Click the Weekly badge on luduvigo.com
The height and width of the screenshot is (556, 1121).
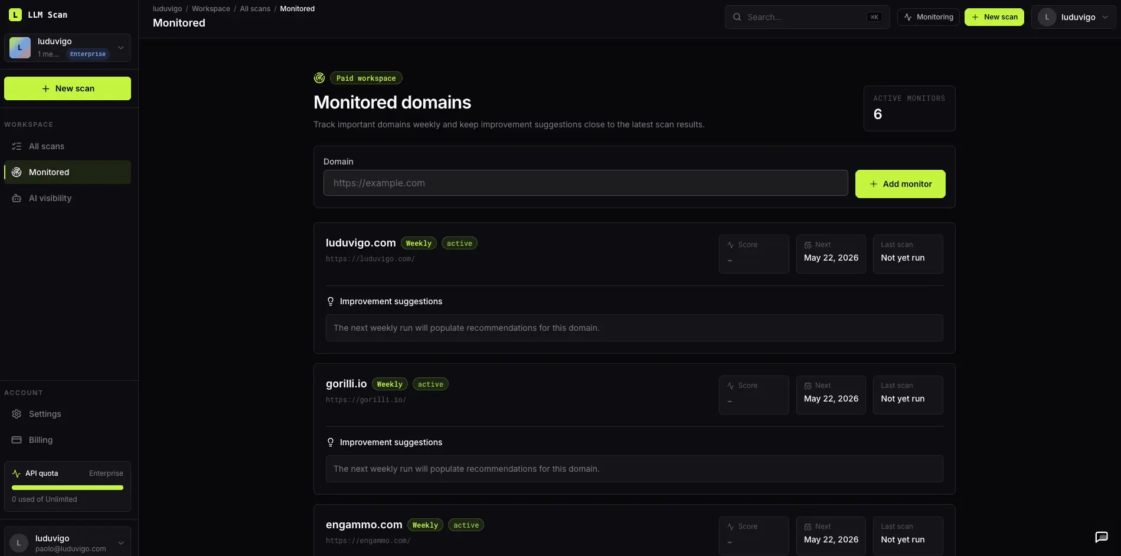coord(419,244)
